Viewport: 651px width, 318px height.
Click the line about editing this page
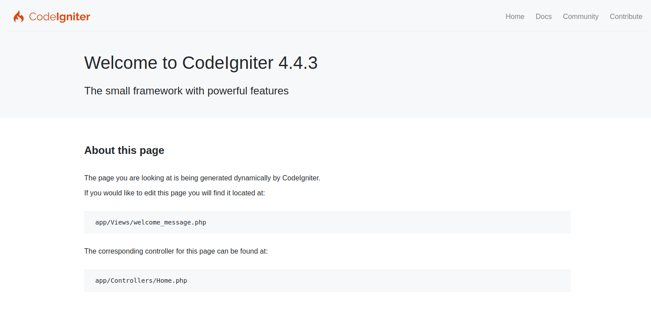(175, 193)
